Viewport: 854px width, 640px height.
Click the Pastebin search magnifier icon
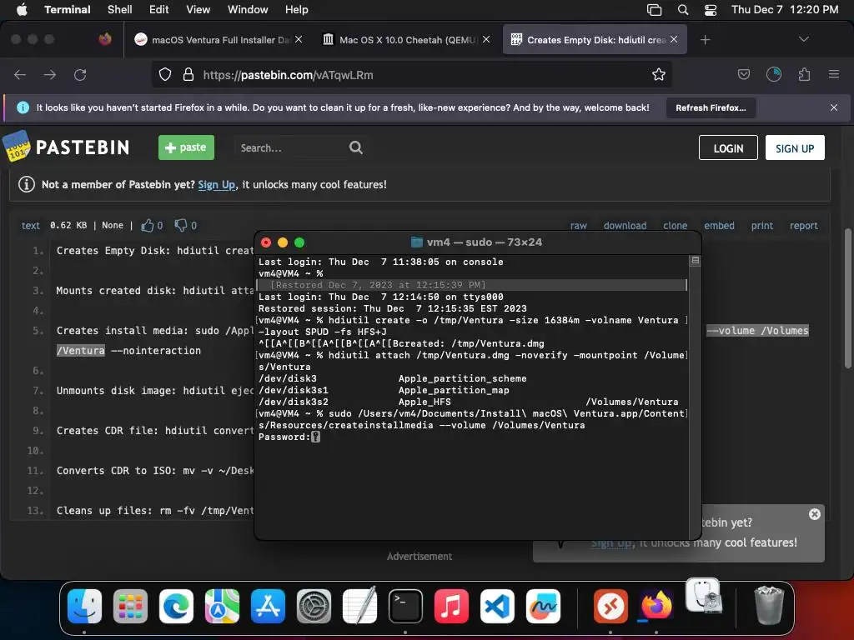(x=356, y=147)
